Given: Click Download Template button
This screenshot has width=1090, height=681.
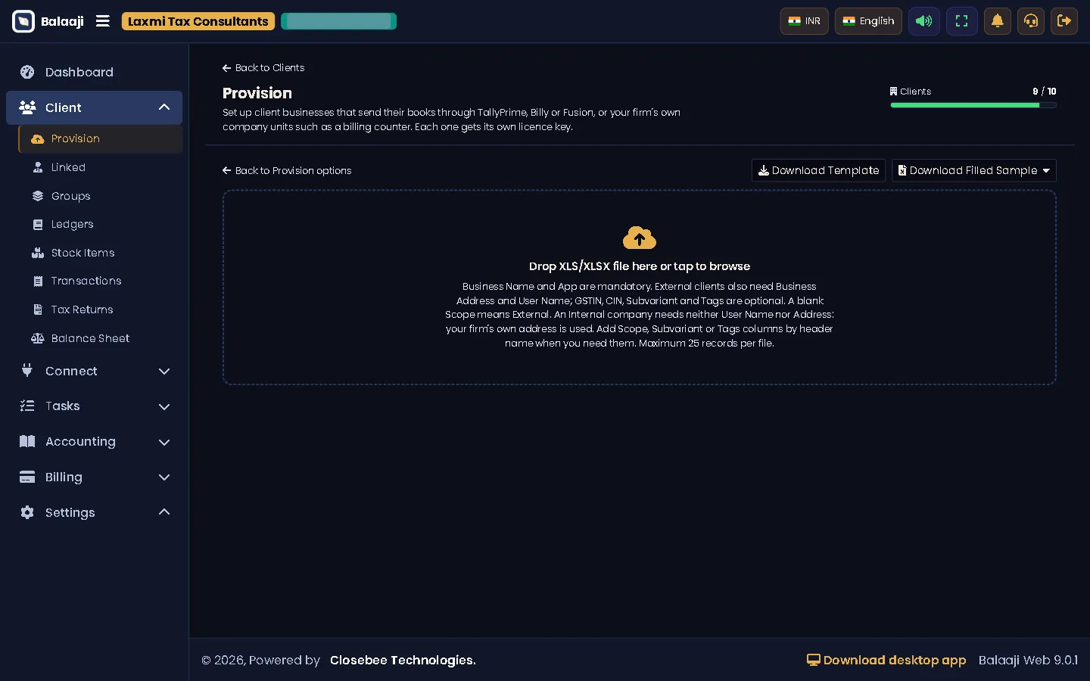Looking at the screenshot, I should [818, 171].
